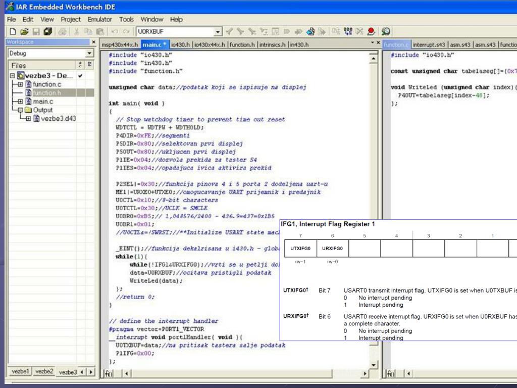This screenshot has height=388, width=517.
Task: Click the vezbe3.d43 file icon
Action: 36,118
